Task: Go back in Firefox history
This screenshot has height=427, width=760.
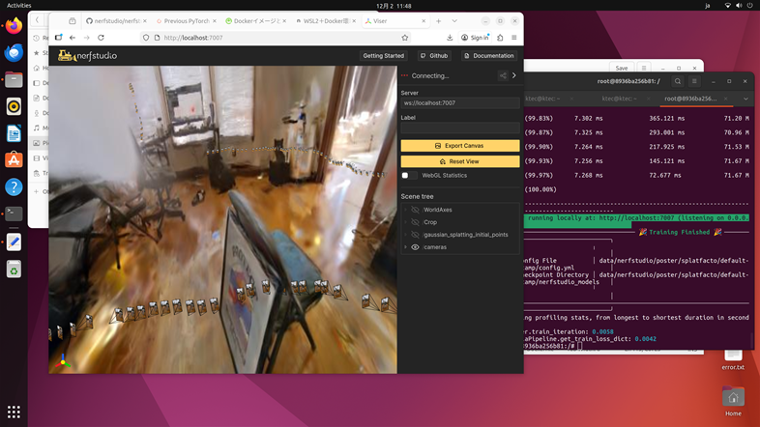Action: (73, 38)
